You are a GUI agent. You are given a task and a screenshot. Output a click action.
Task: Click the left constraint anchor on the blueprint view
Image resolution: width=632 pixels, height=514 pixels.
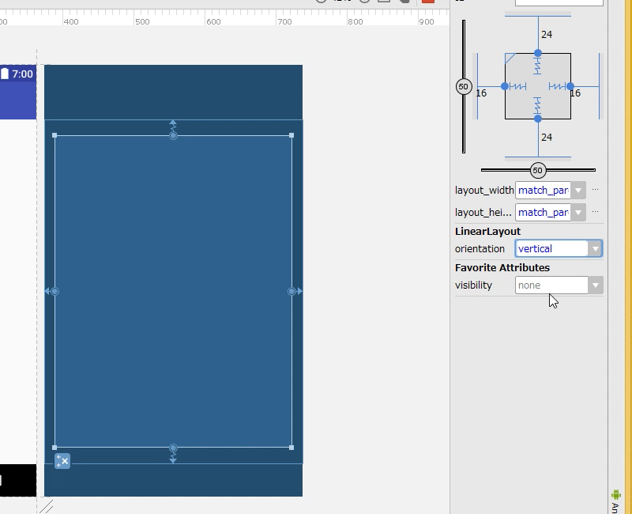[x=55, y=291]
